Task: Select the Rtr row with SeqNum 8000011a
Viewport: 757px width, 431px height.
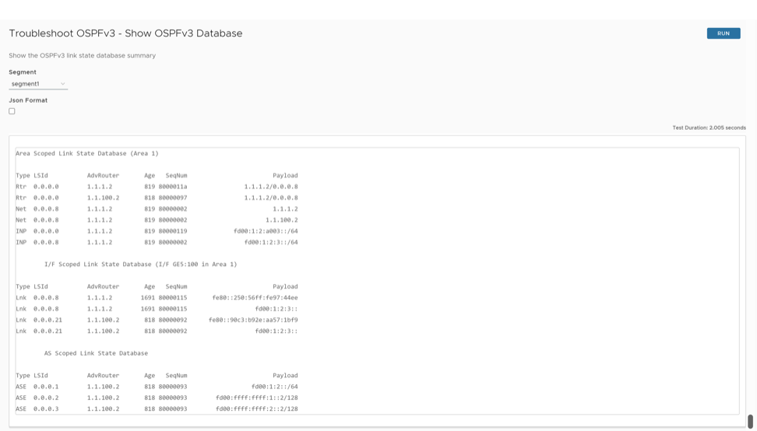Action: [x=156, y=187]
